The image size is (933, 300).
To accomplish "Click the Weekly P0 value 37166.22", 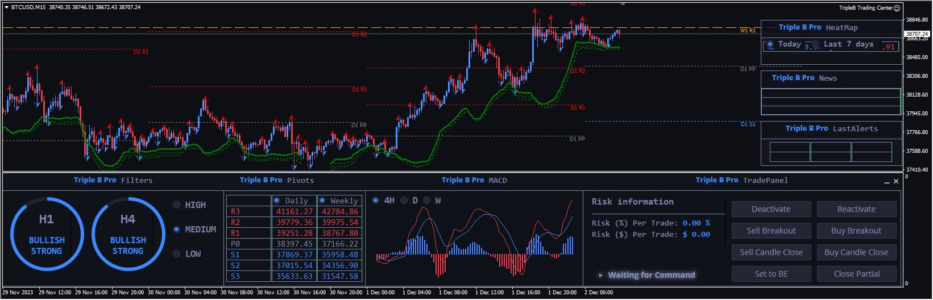I will (340, 244).
